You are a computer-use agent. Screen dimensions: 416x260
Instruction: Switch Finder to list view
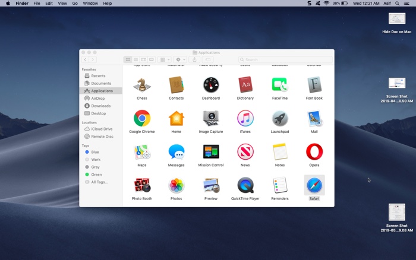point(136,59)
